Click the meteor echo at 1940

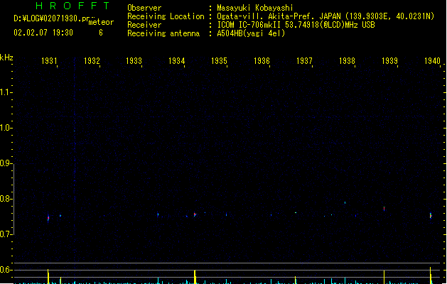(x=431, y=216)
